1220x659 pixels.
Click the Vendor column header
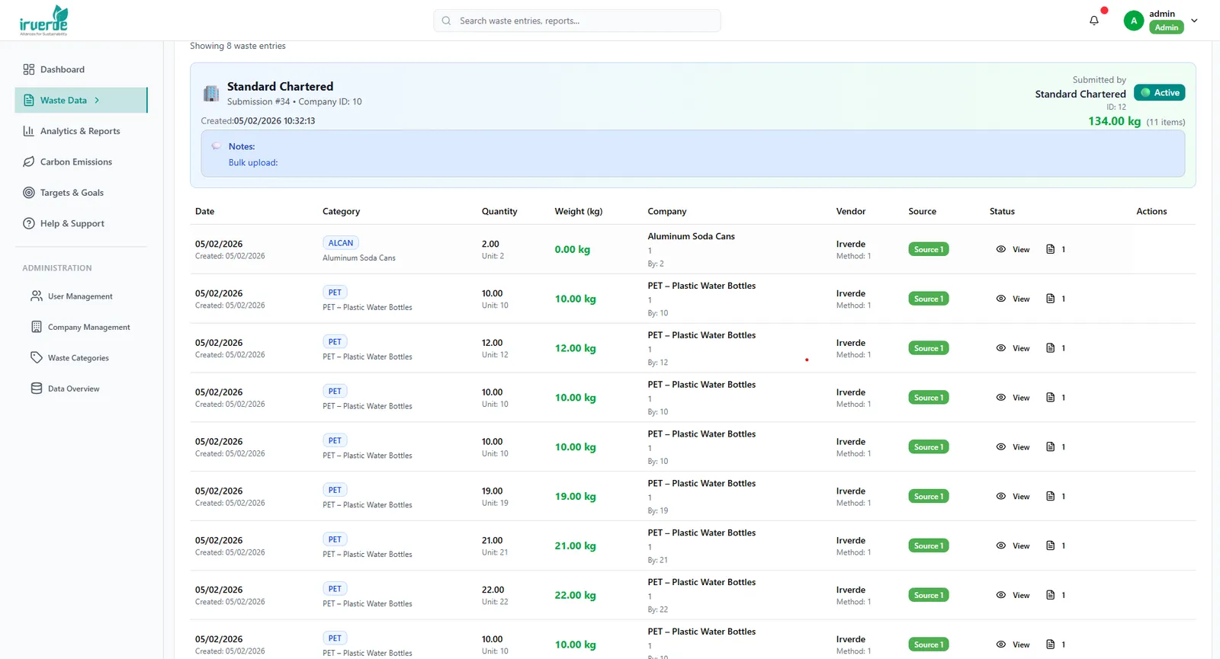coord(851,211)
